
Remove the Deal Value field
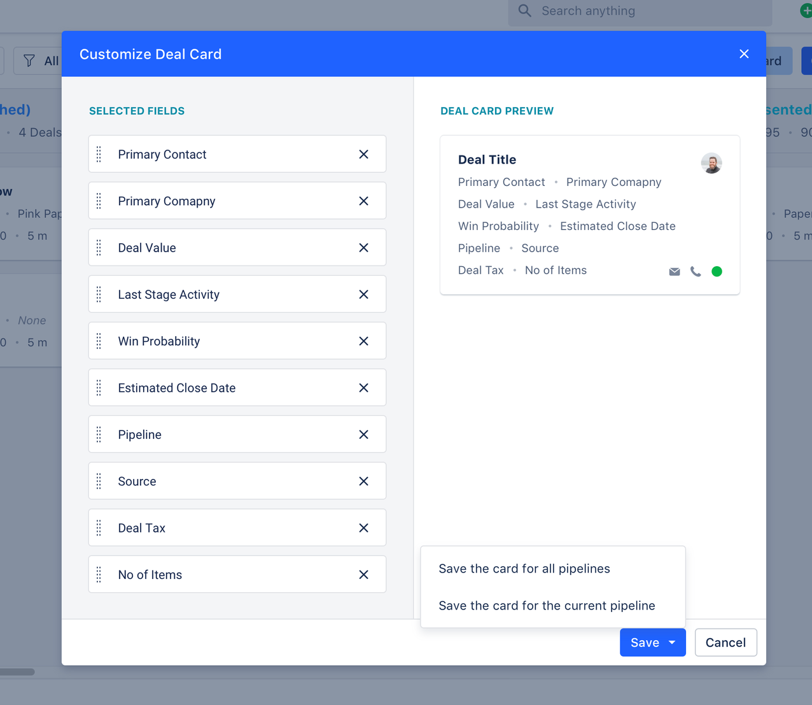363,248
